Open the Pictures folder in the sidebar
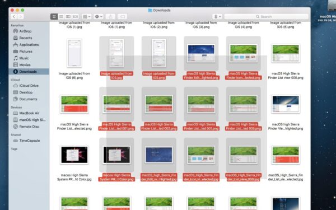Screen dimensions: 336x210 click(26, 52)
